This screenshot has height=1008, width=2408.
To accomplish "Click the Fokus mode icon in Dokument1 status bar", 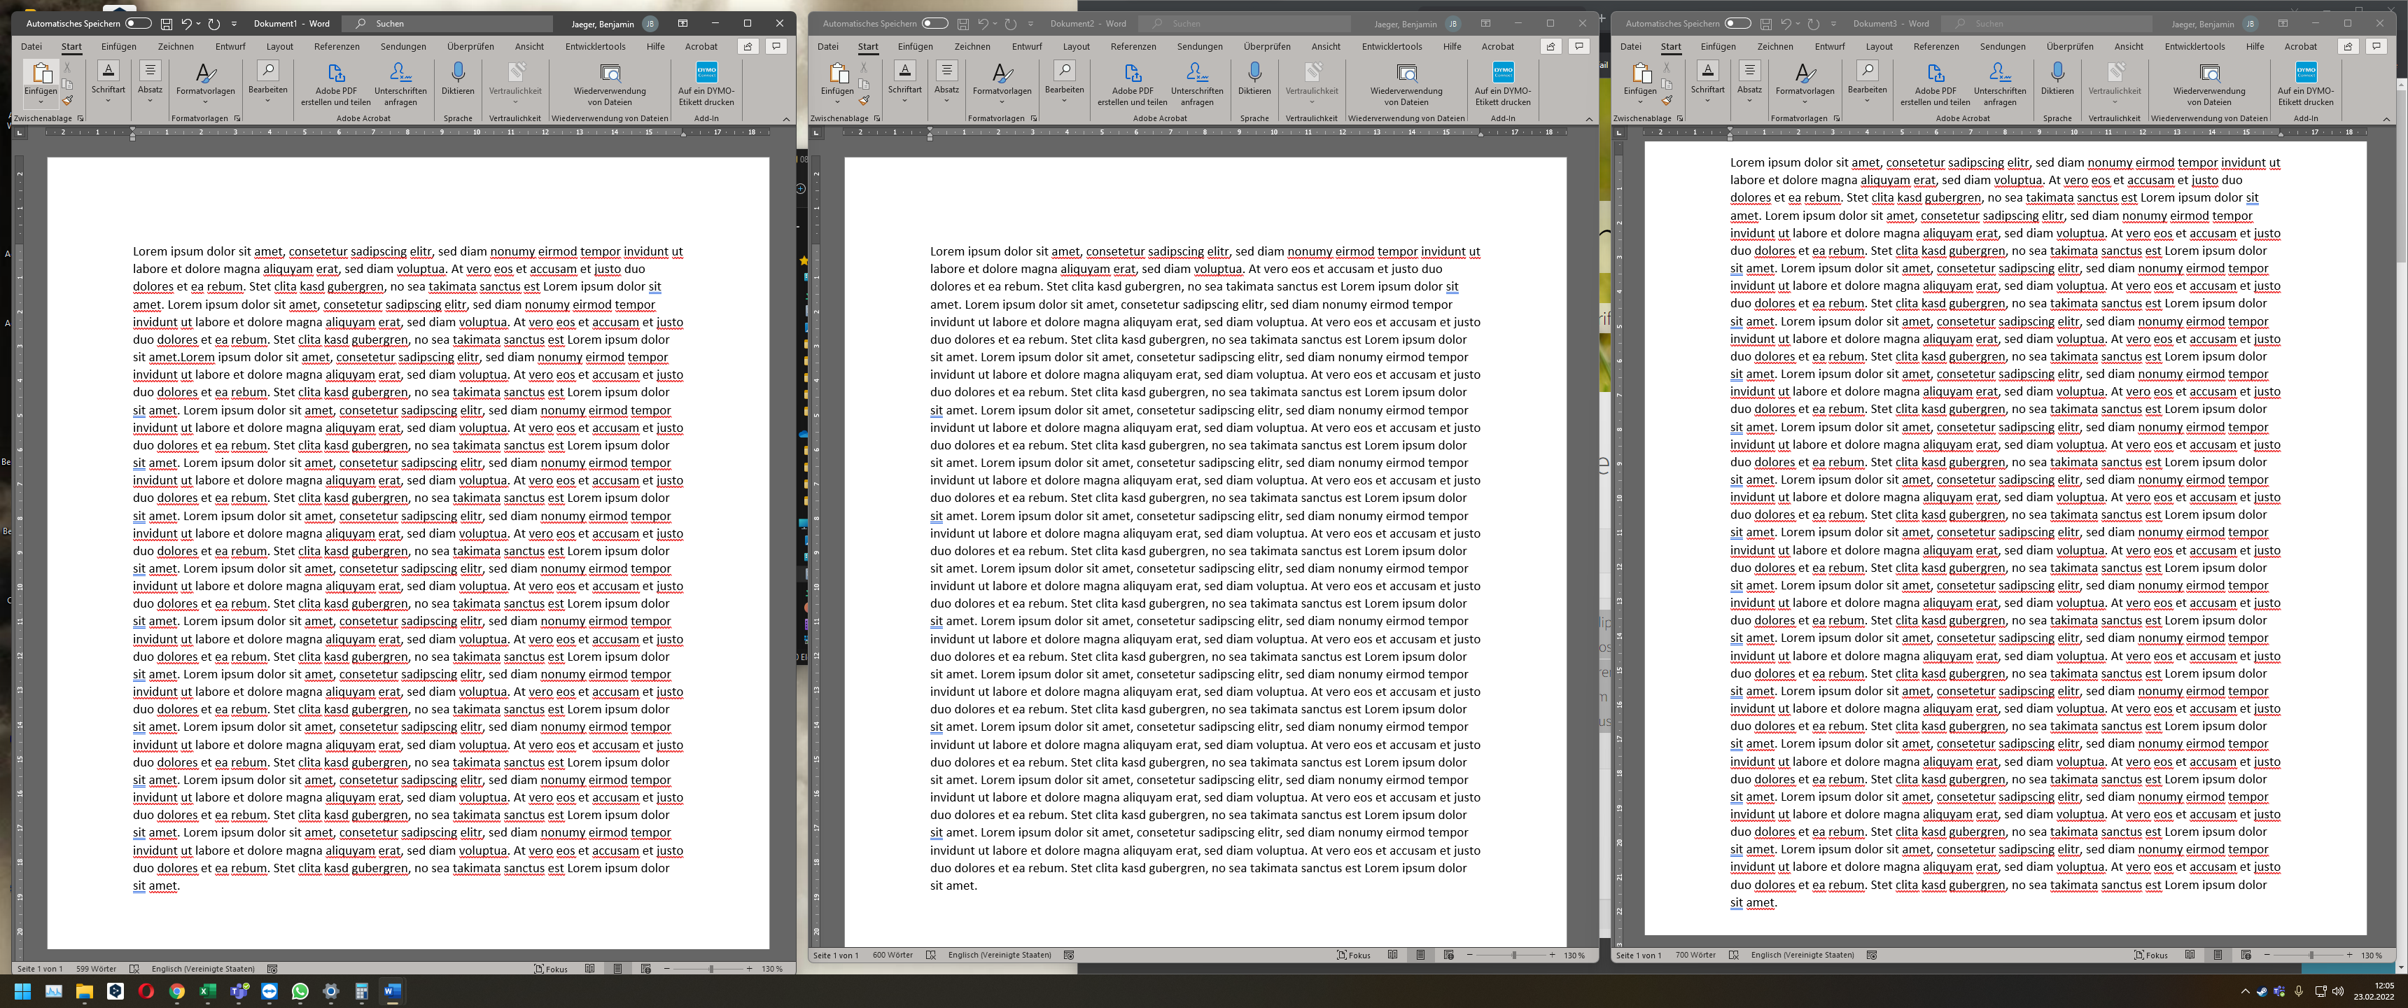I will 540,969.
